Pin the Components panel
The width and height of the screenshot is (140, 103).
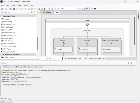[x=35, y=12]
